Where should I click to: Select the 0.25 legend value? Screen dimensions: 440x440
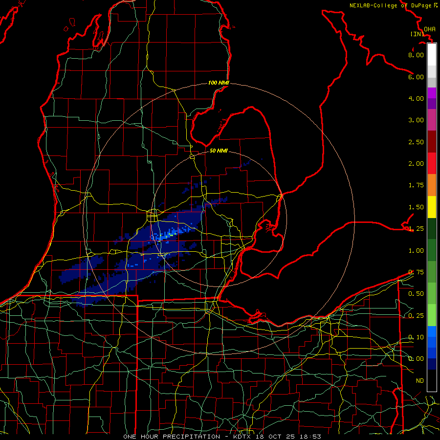click(x=416, y=315)
